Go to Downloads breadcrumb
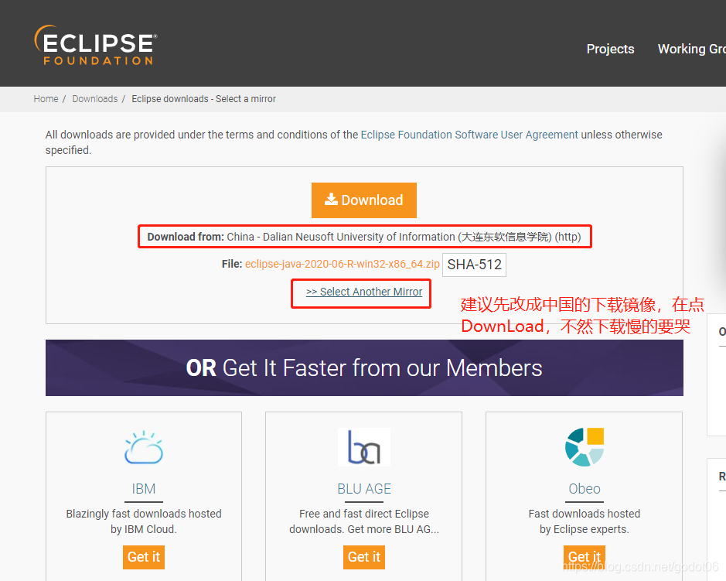This screenshot has height=581, width=726. (95, 99)
